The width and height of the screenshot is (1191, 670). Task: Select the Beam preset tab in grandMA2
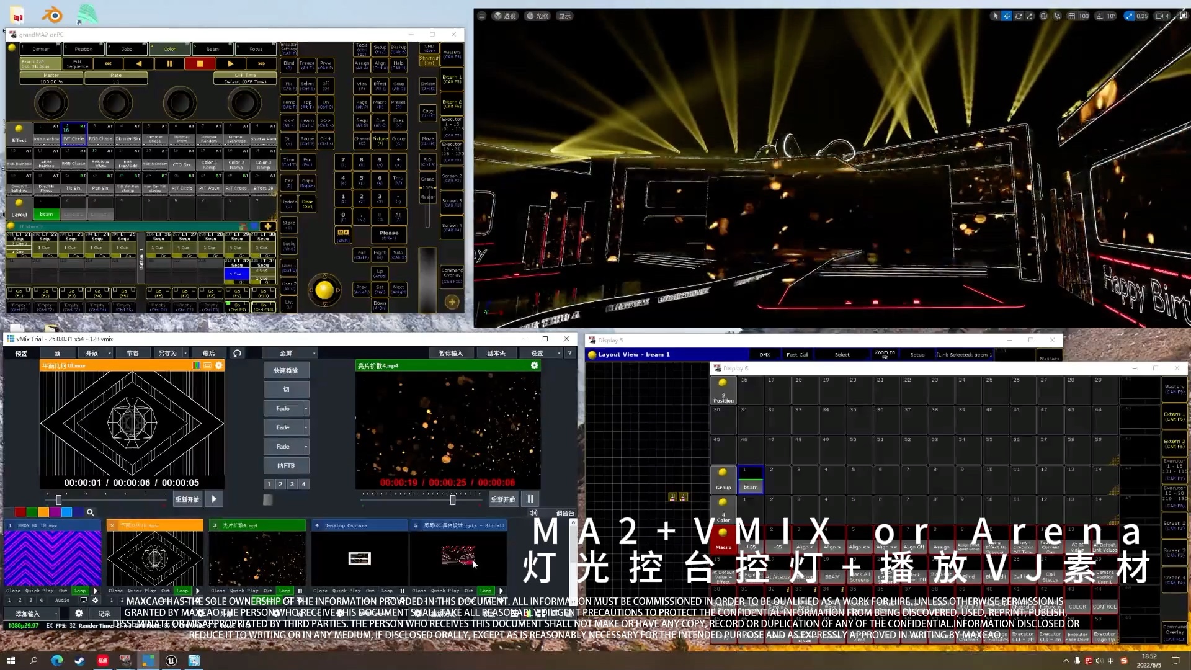[213, 49]
